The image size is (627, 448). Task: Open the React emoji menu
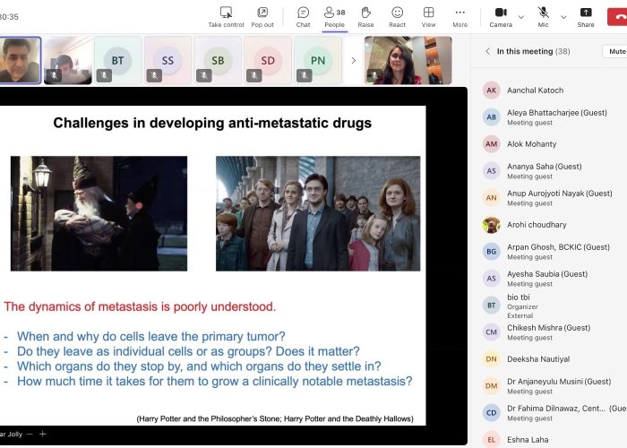397,17
